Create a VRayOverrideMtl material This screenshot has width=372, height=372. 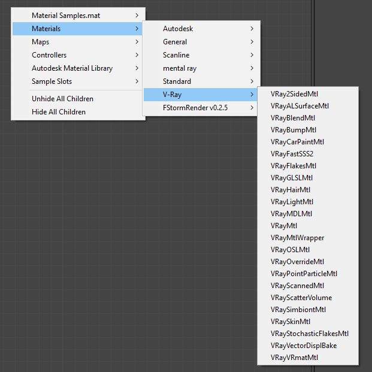(x=308, y=262)
